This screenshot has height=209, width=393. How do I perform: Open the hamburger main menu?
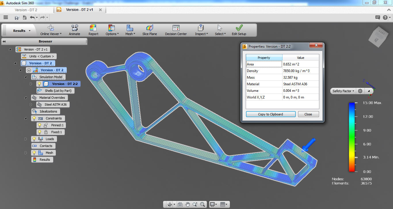[x=6, y=17]
